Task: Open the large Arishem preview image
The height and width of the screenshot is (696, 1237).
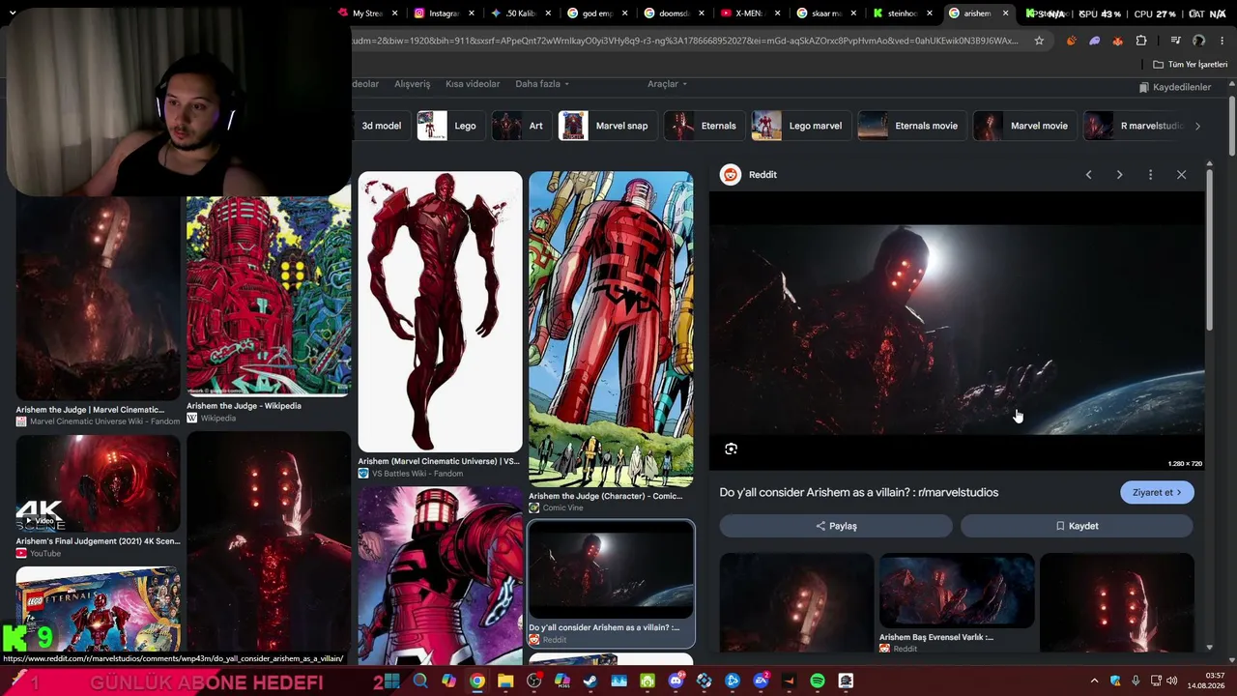Action: pos(957,331)
